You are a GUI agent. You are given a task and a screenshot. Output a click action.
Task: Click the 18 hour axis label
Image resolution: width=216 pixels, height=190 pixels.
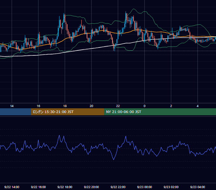(x=65, y=106)
